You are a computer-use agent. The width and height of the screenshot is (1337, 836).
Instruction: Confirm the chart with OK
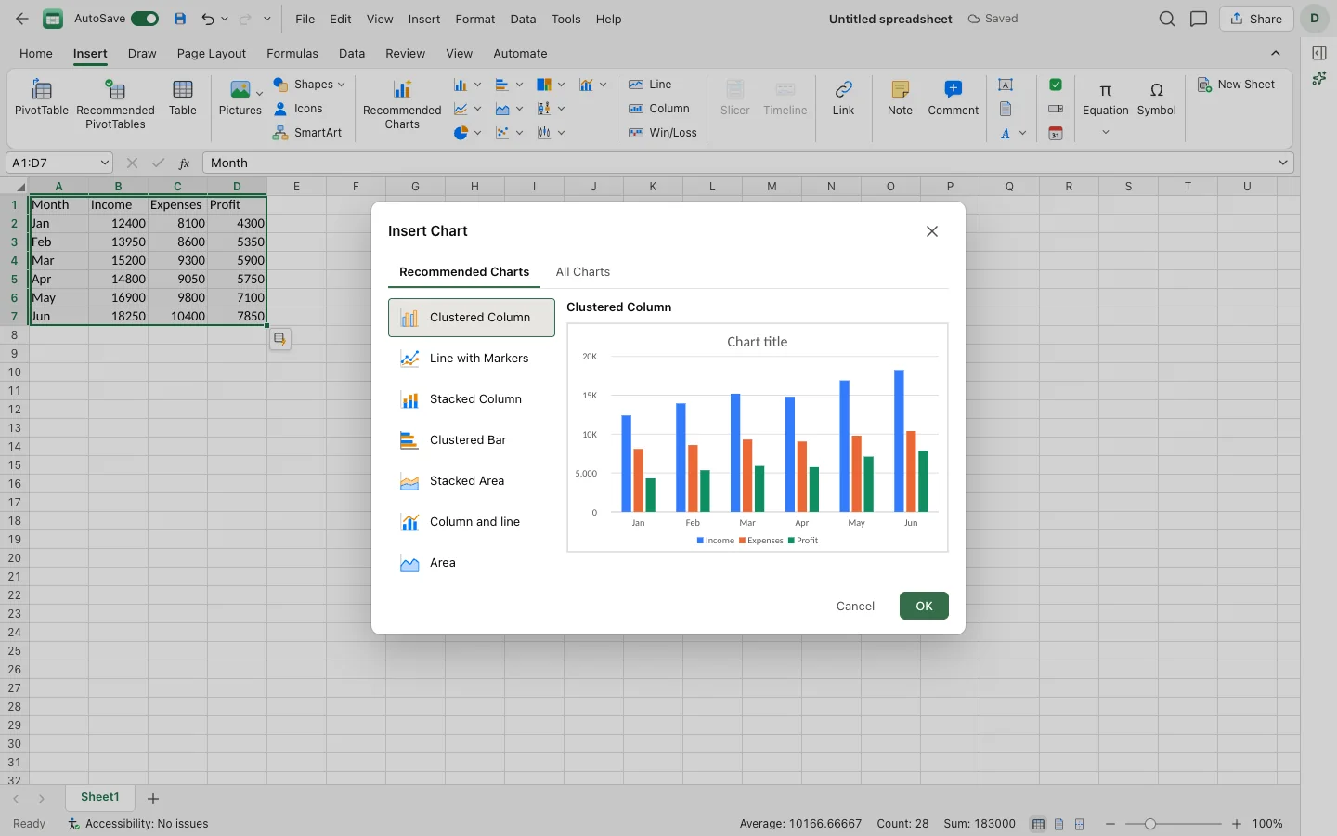tap(924, 606)
